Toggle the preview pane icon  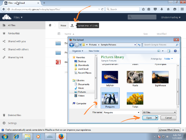pos(169,51)
